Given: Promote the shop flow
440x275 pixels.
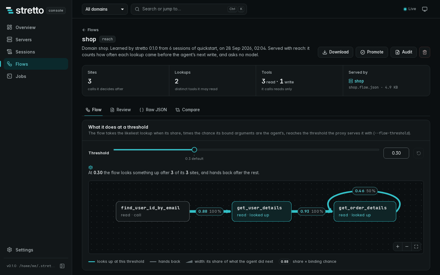Looking at the screenshot, I should [x=372, y=52].
